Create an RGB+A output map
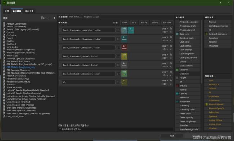 click(155, 23)
